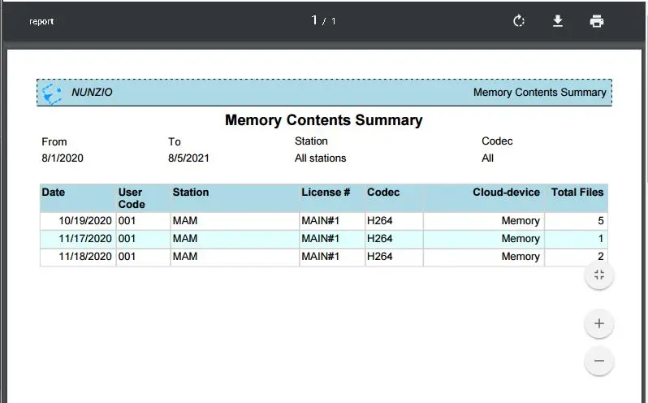Click the Date column header
This screenshot has width=648, height=403.
(x=54, y=193)
